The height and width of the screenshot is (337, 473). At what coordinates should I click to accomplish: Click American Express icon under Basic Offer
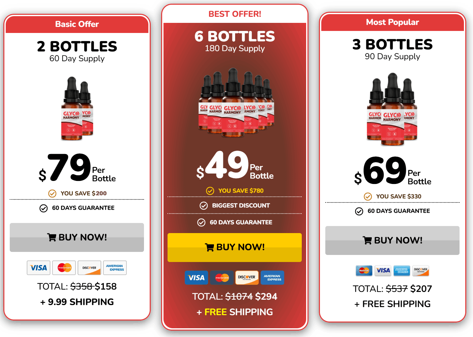pos(115,268)
